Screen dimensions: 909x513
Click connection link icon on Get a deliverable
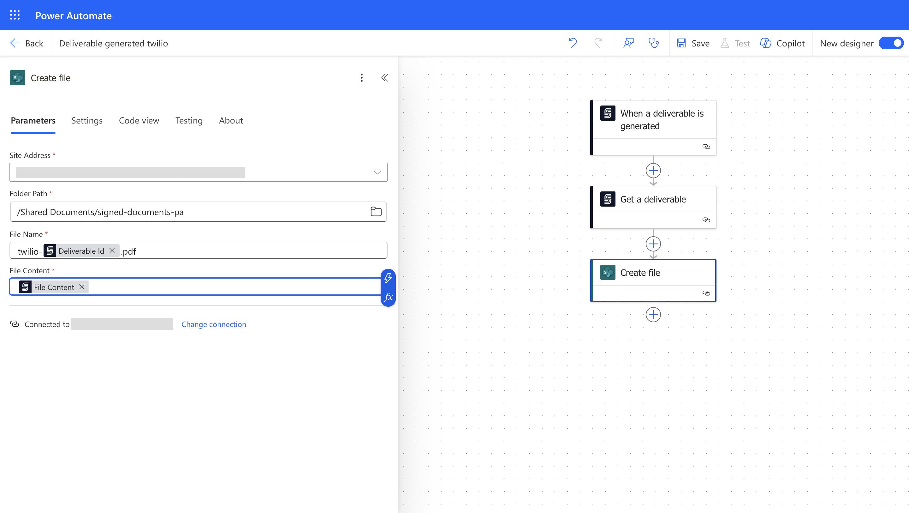[706, 220]
